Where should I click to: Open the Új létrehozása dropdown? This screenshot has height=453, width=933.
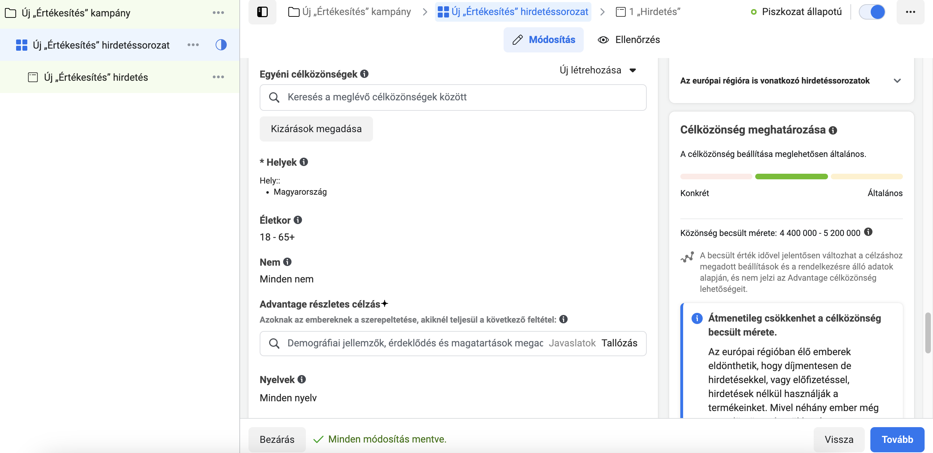click(x=598, y=70)
